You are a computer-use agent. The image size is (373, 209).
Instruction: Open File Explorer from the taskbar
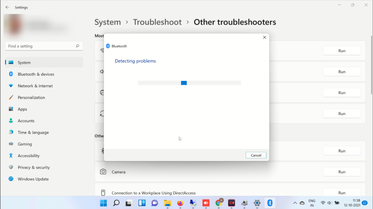168,203
